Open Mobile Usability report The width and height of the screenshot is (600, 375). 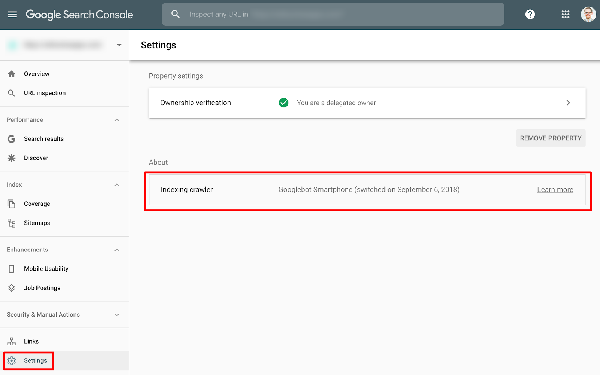click(46, 269)
